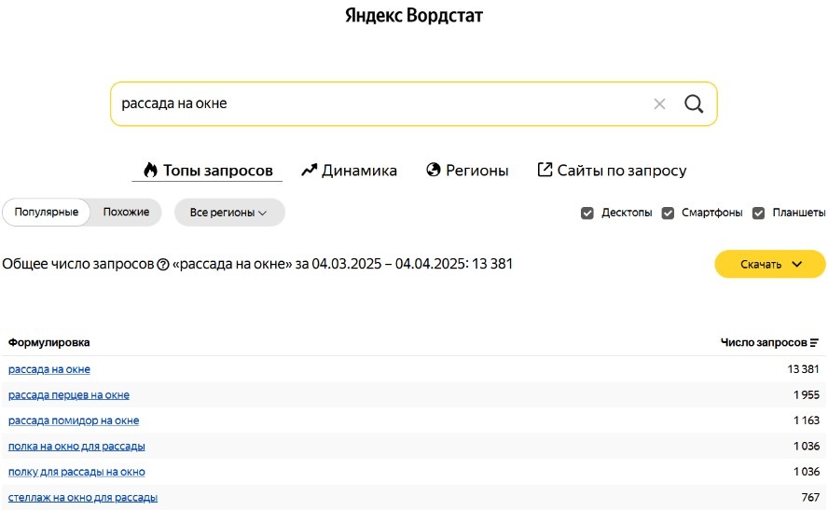Click the globe icon beside Регионы
The image size is (828, 510).
(x=433, y=170)
